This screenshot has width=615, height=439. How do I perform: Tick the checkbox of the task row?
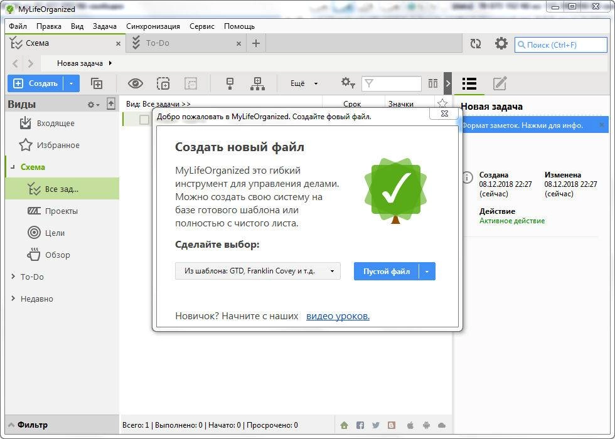(x=144, y=119)
